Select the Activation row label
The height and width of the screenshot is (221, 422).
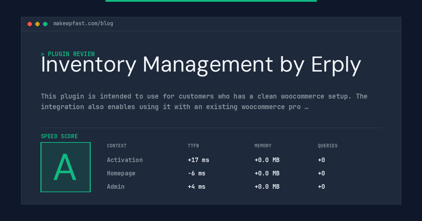[x=125, y=160]
